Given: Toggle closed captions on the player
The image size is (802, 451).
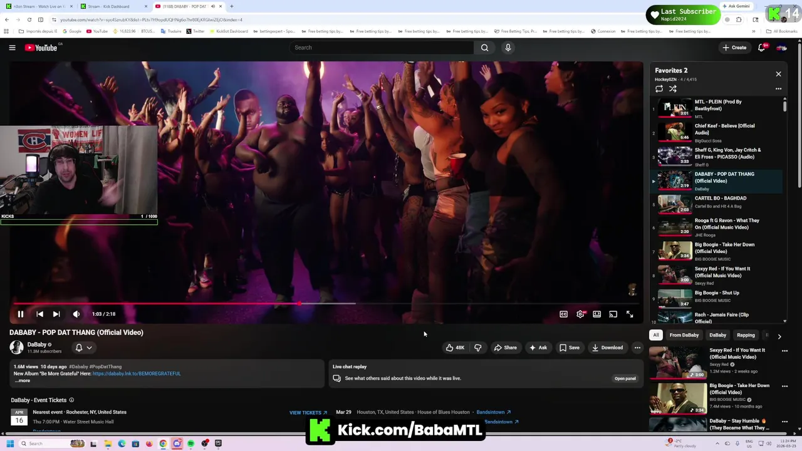Looking at the screenshot, I should [x=563, y=314].
